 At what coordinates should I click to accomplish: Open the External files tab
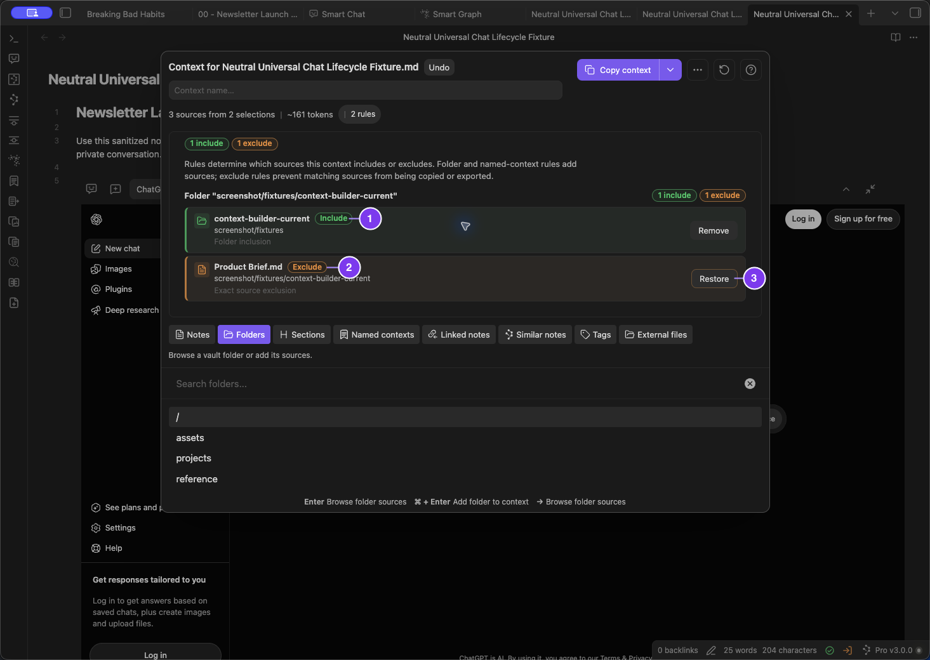tap(656, 334)
